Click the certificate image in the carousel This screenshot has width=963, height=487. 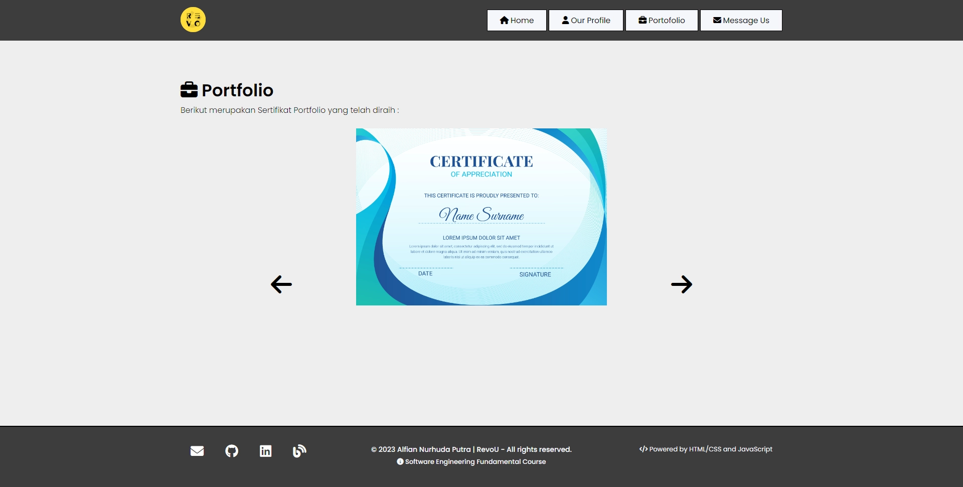[481, 216]
